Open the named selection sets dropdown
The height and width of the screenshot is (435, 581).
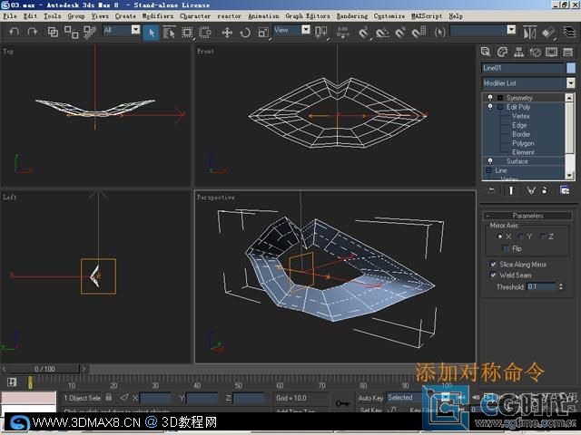tap(511, 30)
